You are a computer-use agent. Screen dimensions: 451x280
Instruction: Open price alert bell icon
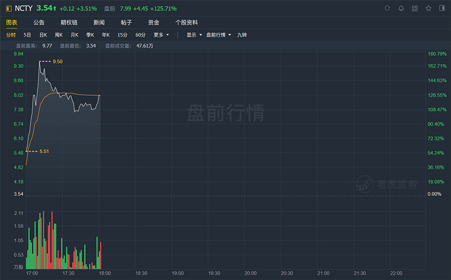click(401, 8)
